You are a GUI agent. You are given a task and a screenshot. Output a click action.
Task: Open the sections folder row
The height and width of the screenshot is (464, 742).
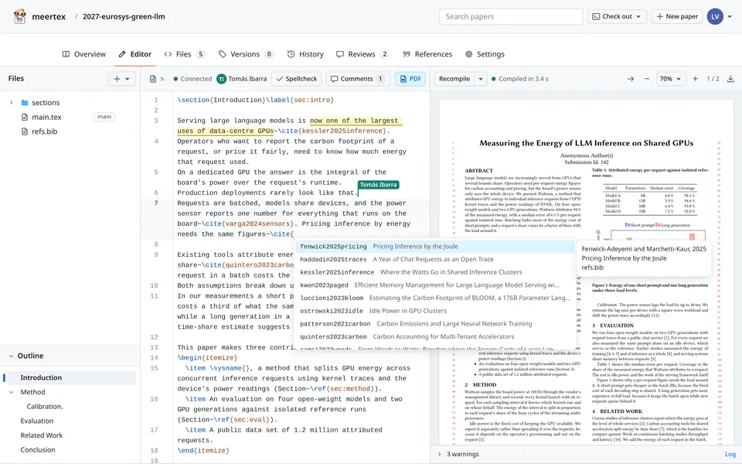pos(70,103)
